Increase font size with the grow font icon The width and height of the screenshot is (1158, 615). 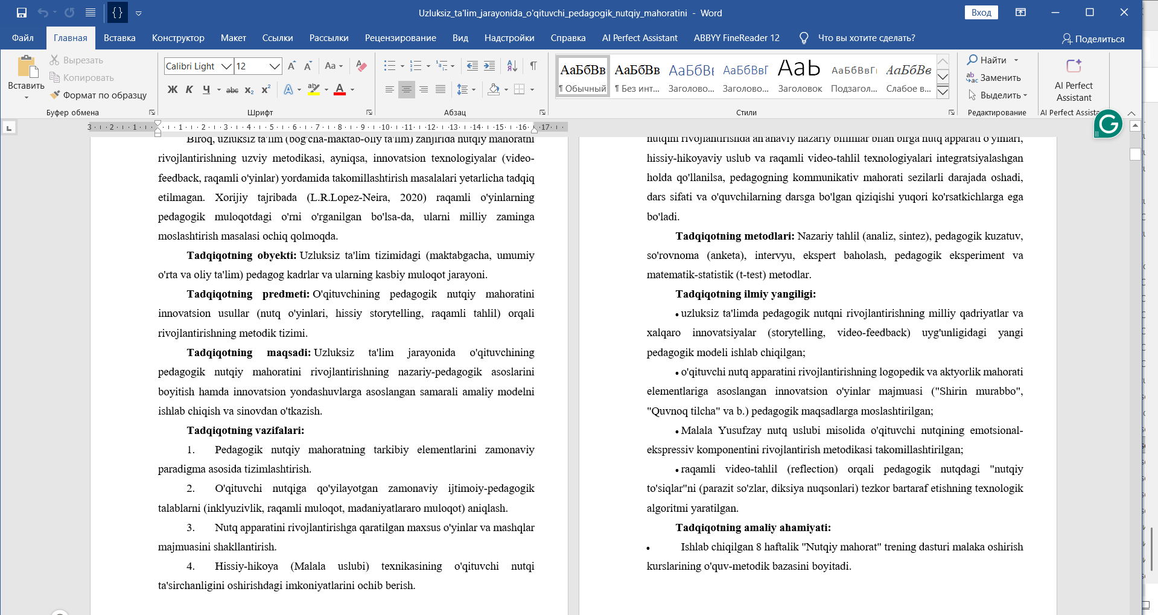click(291, 66)
